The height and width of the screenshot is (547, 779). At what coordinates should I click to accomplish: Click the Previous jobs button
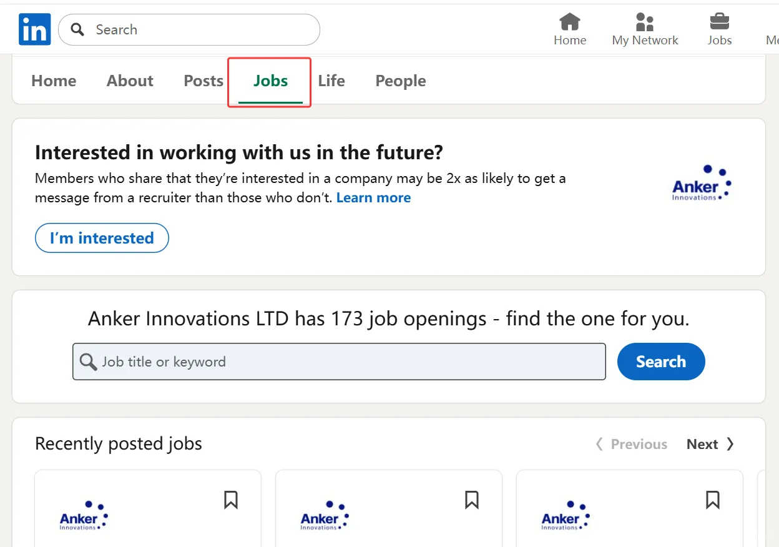[x=631, y=444]
